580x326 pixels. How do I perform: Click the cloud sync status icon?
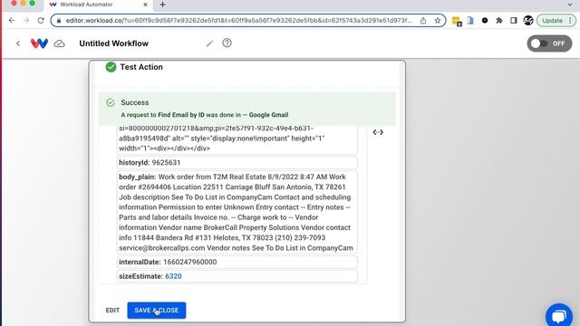59,43
